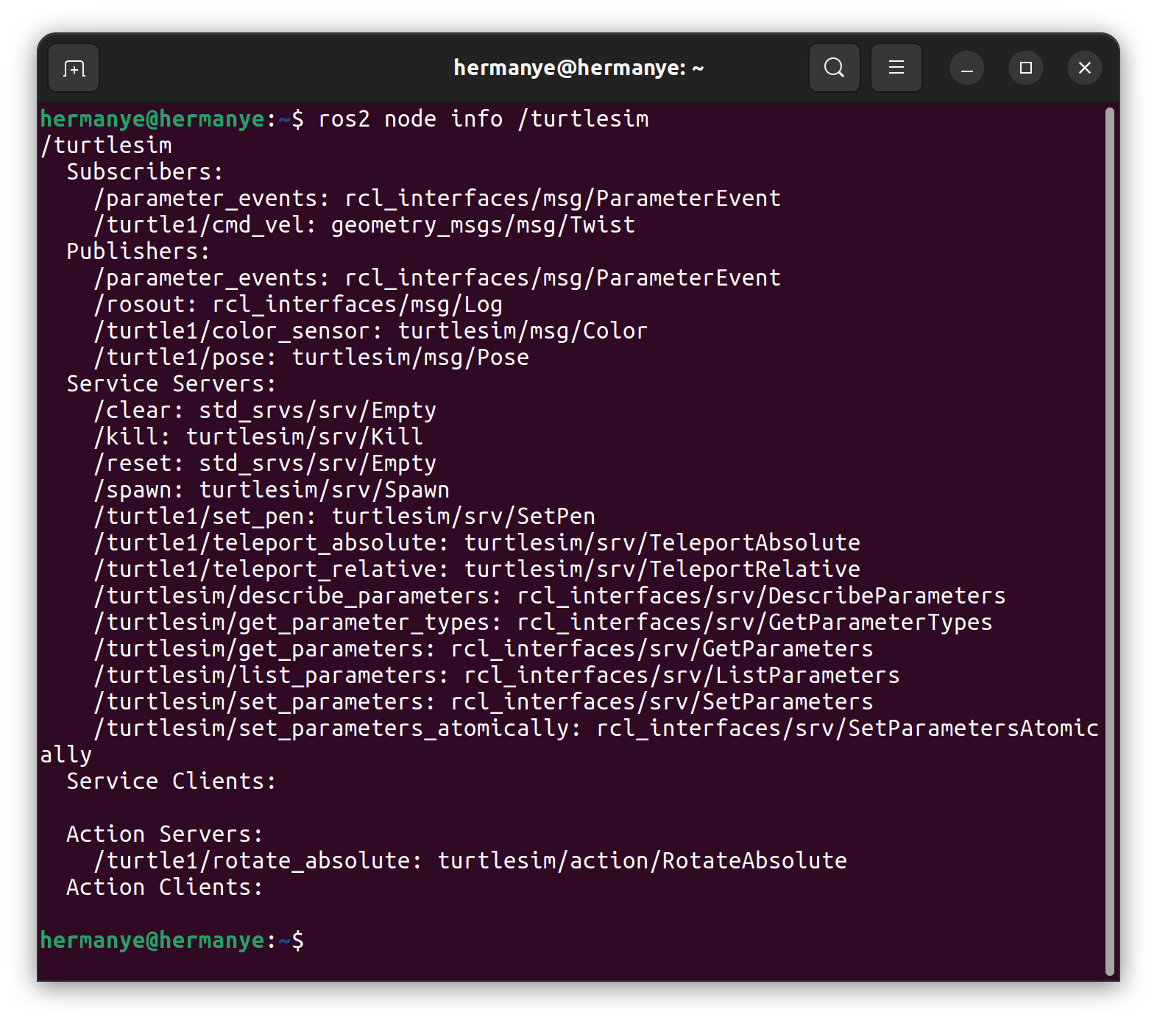Minimize the terminal window

click(x=967, y=68)
